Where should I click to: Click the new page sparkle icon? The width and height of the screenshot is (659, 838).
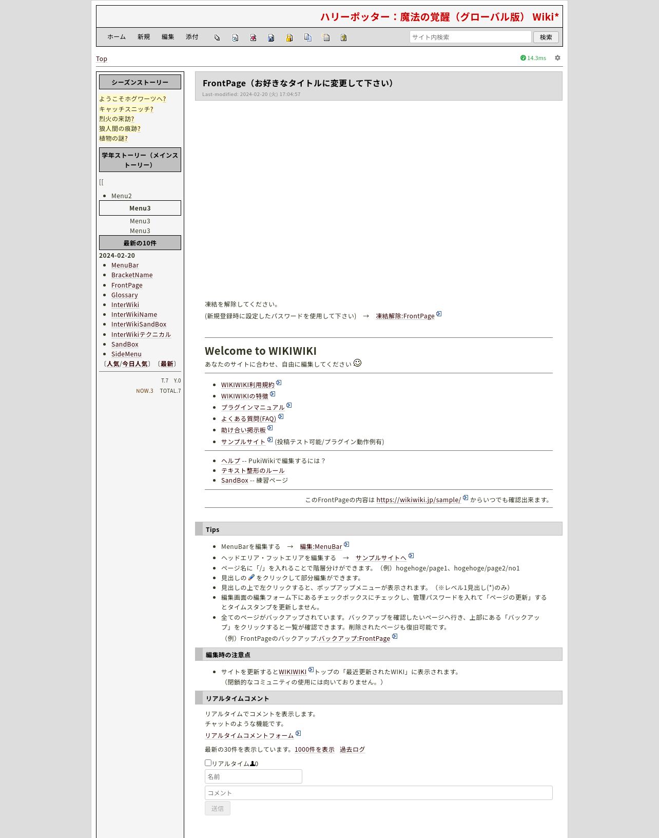click(x=325, y=37)
